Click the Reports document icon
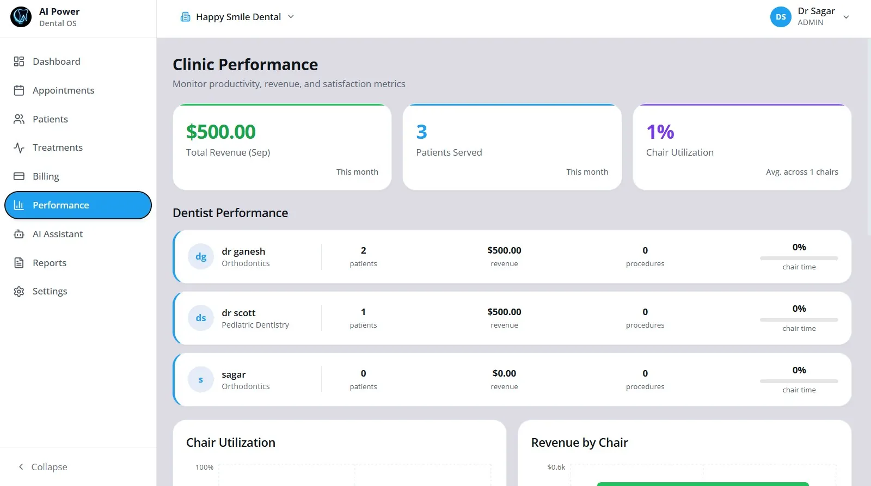This screenshot has width=871, height=486. click(x=19, y=263)
